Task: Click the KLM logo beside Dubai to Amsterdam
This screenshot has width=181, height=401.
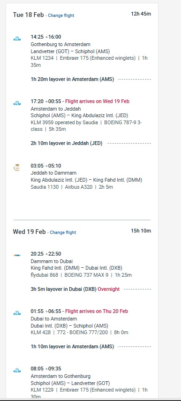Action: tap(17, 313)
